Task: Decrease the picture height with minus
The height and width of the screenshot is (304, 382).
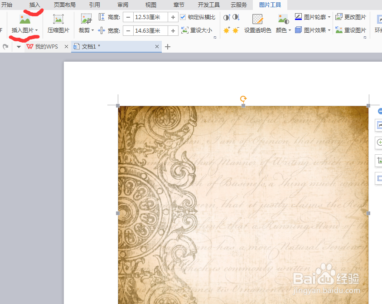Action: pos(128,17)
